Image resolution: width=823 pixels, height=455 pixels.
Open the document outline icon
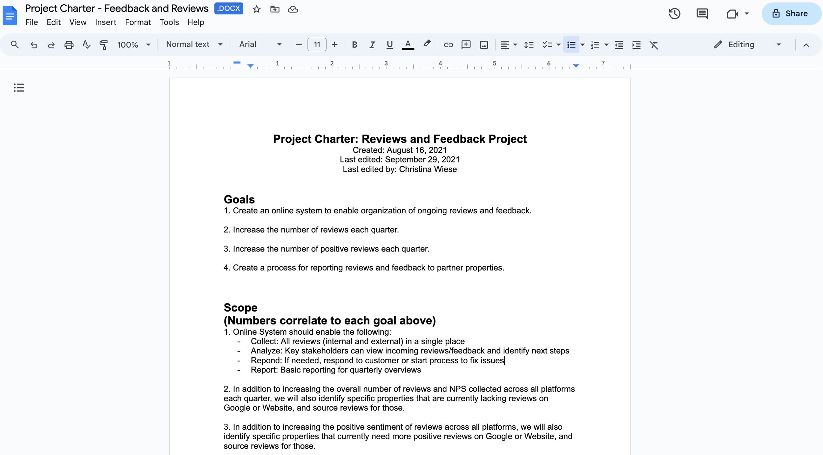19,87
